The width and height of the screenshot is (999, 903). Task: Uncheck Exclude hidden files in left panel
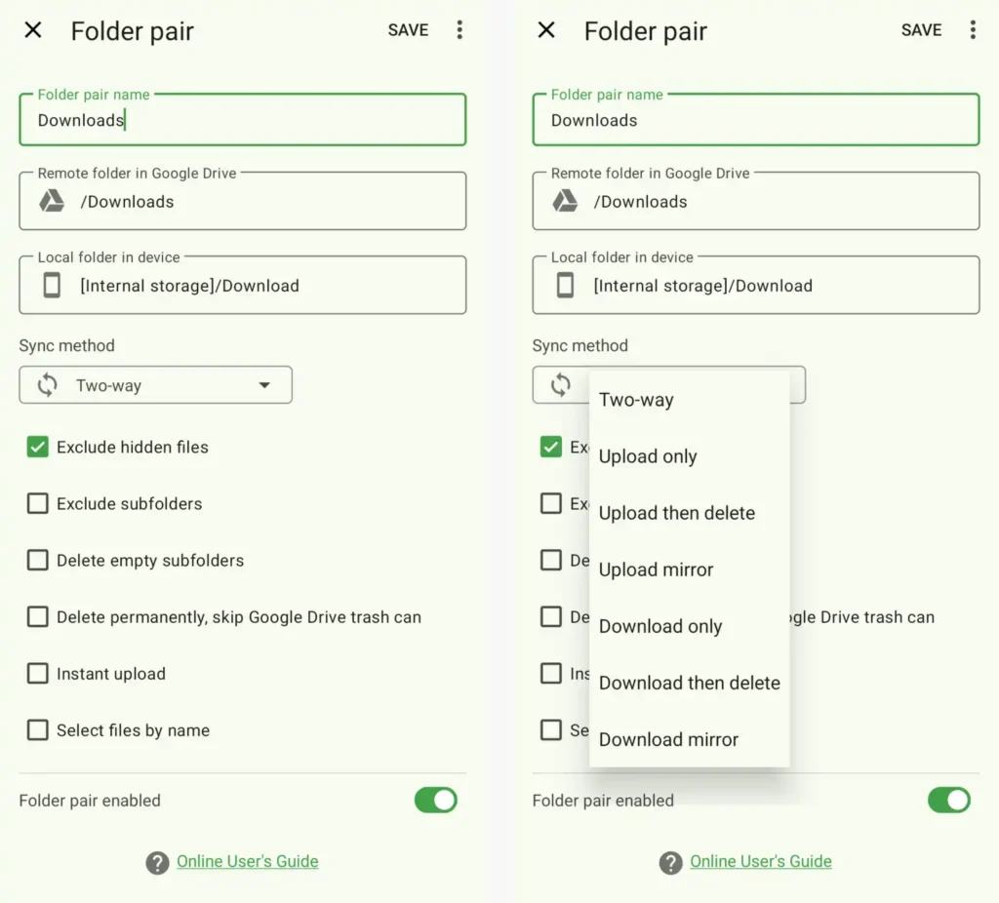click(38, 448)
